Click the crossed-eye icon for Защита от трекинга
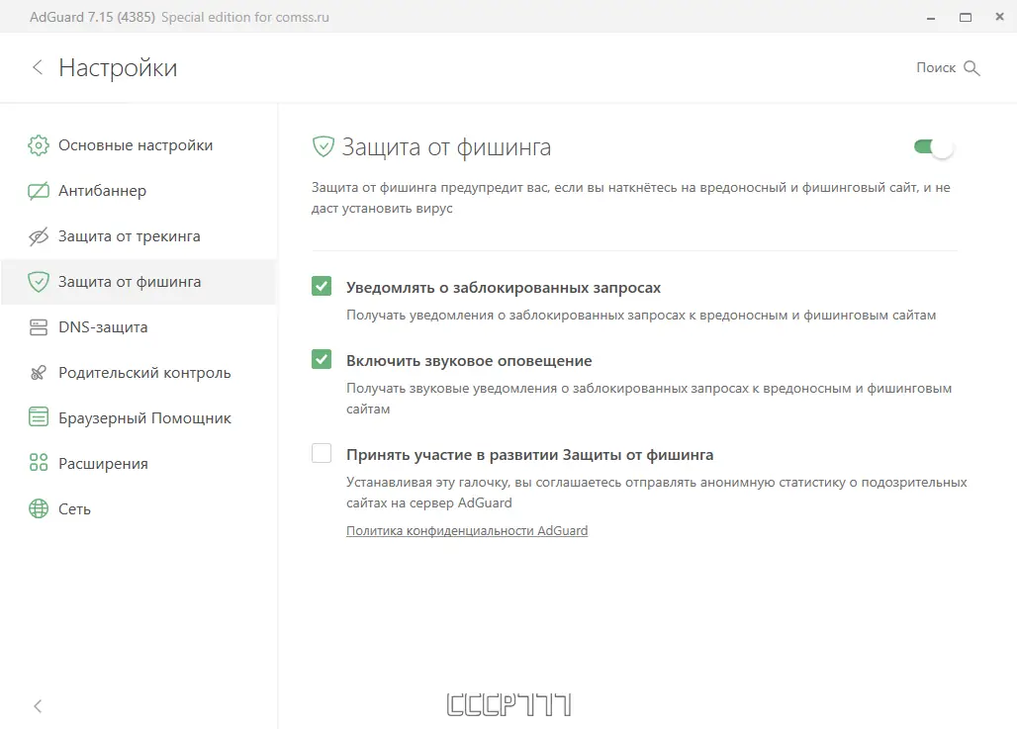The image size is (1017, 729). tap(39, 236)
